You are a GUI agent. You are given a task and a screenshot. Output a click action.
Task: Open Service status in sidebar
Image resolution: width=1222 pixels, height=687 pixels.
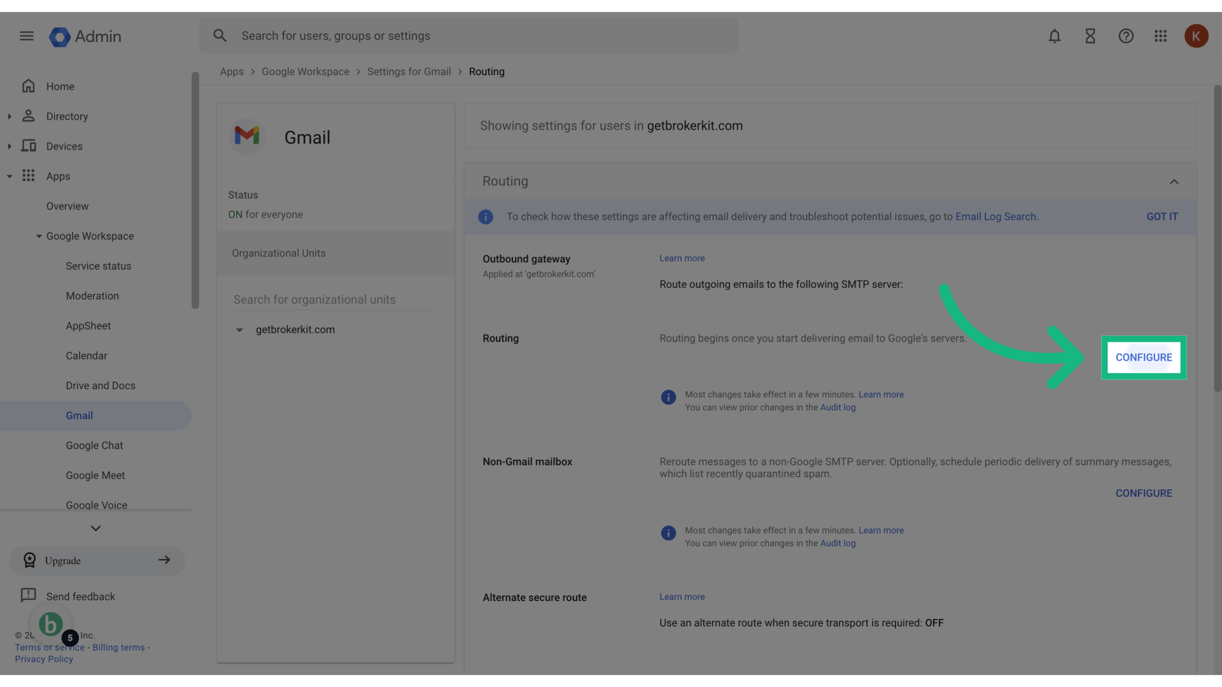[x=99, y=266]
